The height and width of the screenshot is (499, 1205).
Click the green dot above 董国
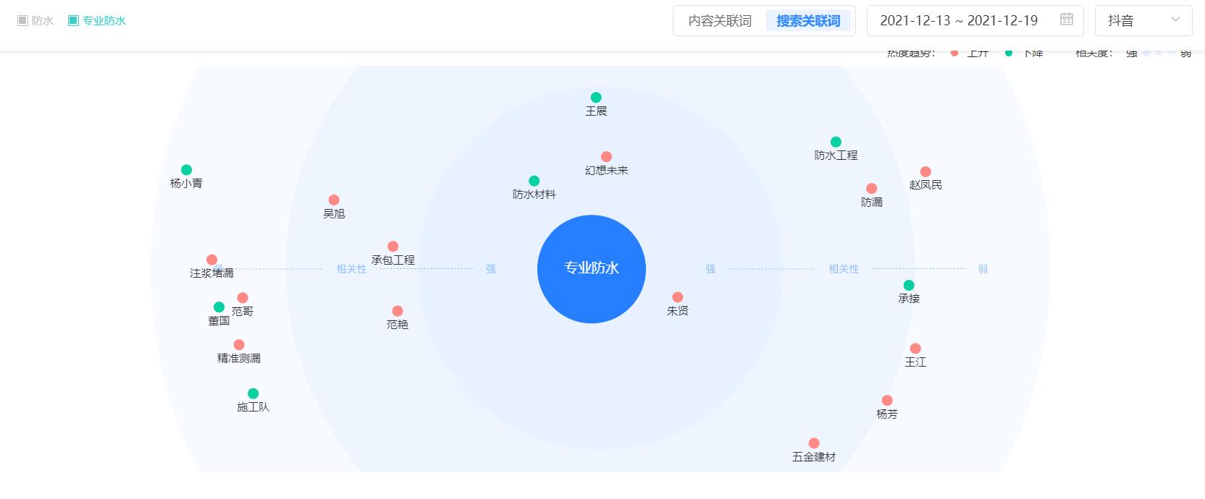tap(219, 307)
